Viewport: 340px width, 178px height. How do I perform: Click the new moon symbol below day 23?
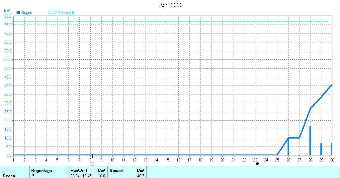[257, 163]
